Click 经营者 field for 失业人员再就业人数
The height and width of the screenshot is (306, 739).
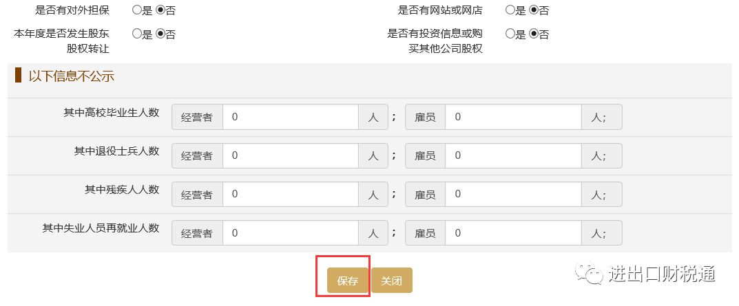pyautogui.click(x=290, y=233)
